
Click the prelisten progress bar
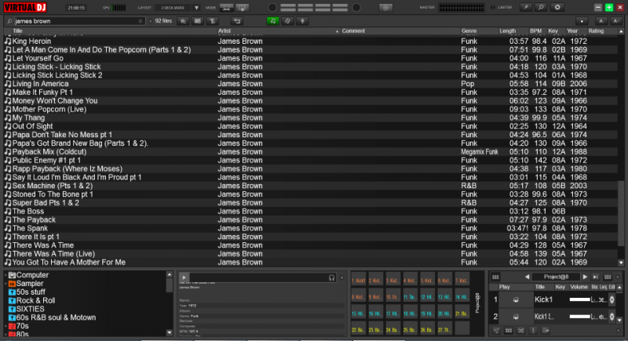[x=258, y=278]
